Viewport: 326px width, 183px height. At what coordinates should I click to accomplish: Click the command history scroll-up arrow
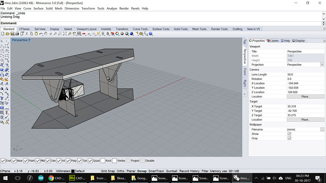(324, 14)
